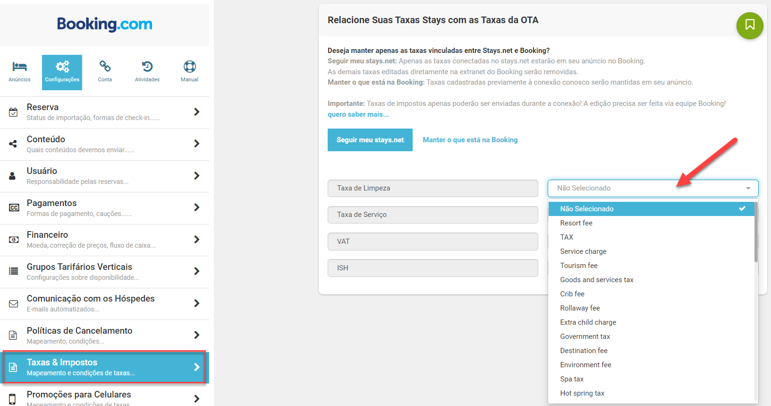Expand the Financeiro section chevron
The image size is (771, 406).
[x=197, y=240]
